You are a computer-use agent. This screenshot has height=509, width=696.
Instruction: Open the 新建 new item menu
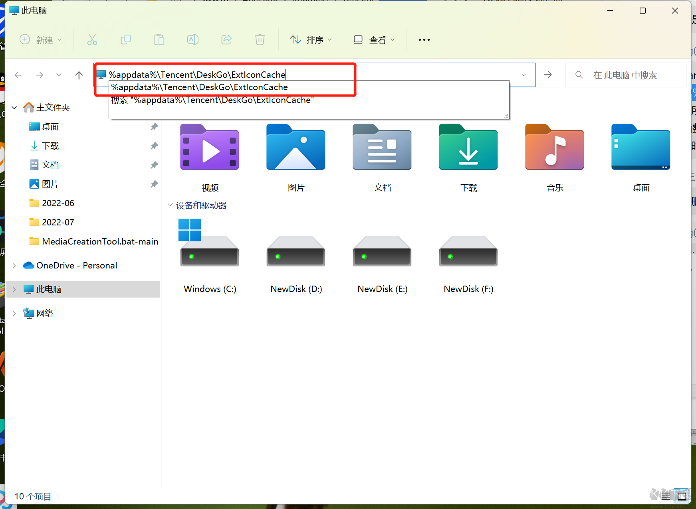click(x=41, y=39)
